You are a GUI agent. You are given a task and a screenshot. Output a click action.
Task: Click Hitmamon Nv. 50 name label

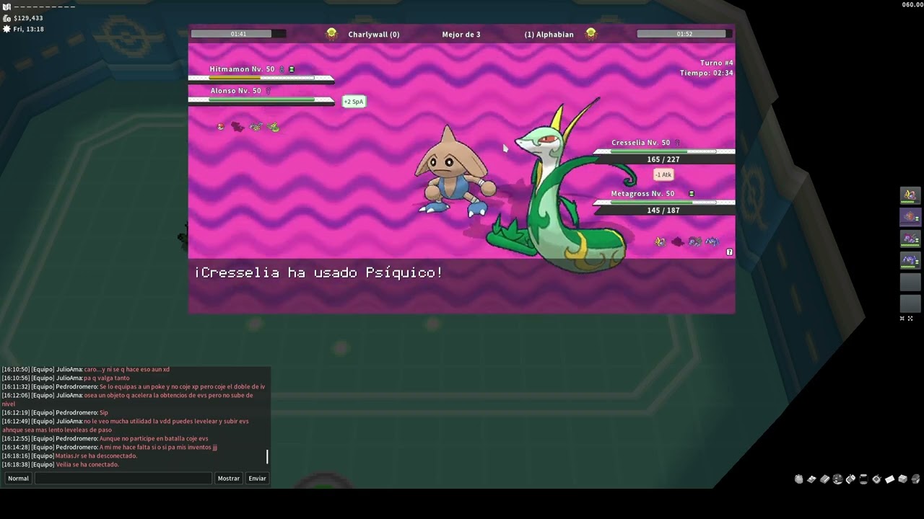(x=242, y=69)
